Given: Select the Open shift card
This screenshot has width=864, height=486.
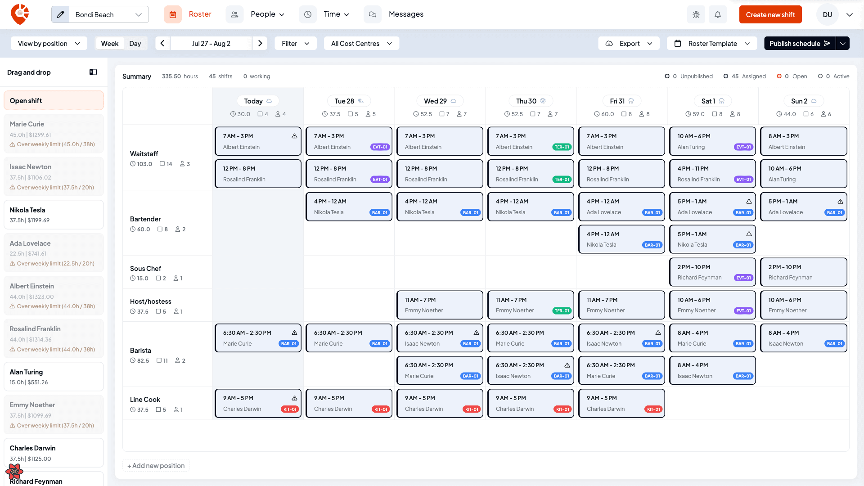Looking at the screenshot, I should 54,100.
